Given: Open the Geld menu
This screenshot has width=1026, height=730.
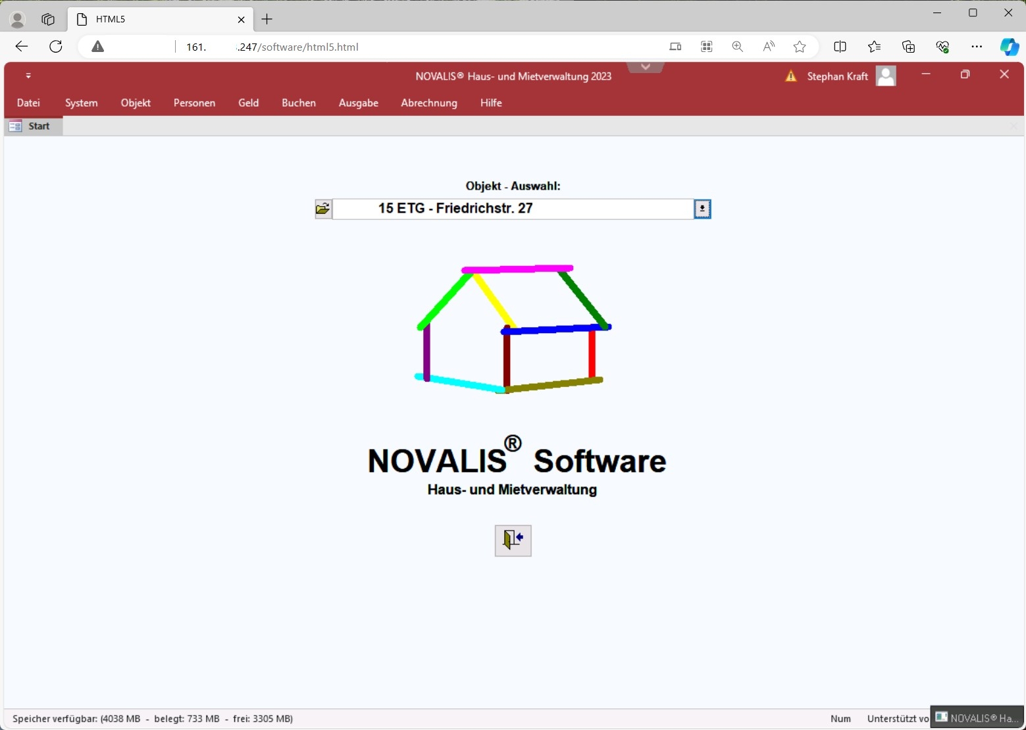Looking at the screenshot, I should (248, 103).
